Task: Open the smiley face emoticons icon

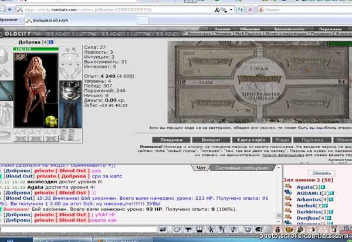Action: point(248,230)
